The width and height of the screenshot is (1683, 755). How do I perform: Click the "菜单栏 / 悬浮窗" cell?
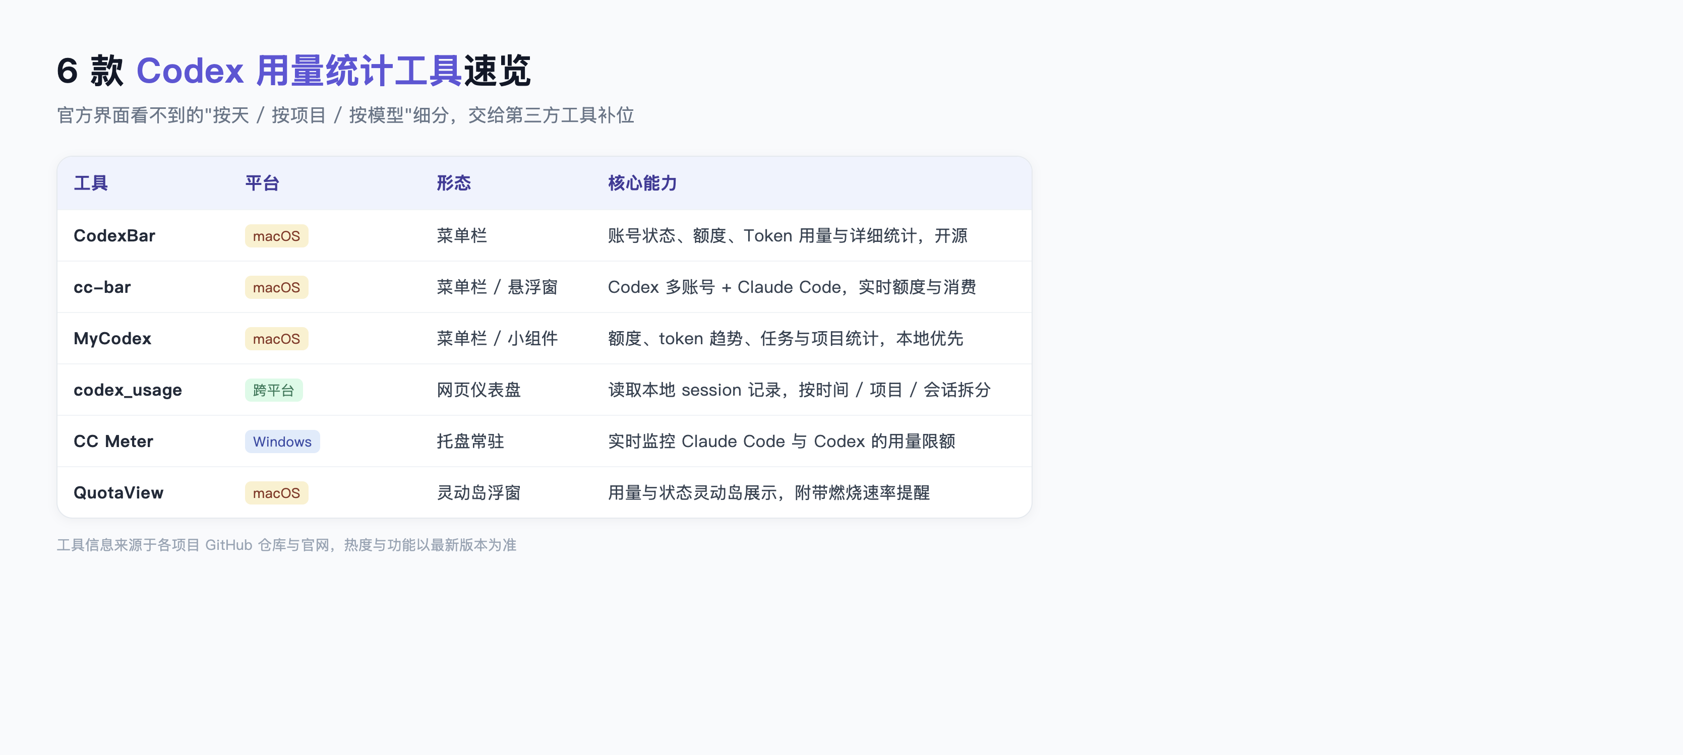[x=497, y=287]
